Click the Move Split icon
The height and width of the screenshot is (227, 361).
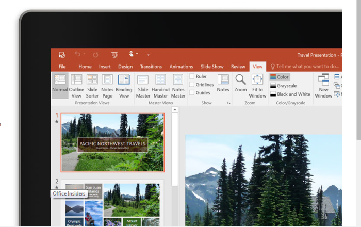(337, 94)
